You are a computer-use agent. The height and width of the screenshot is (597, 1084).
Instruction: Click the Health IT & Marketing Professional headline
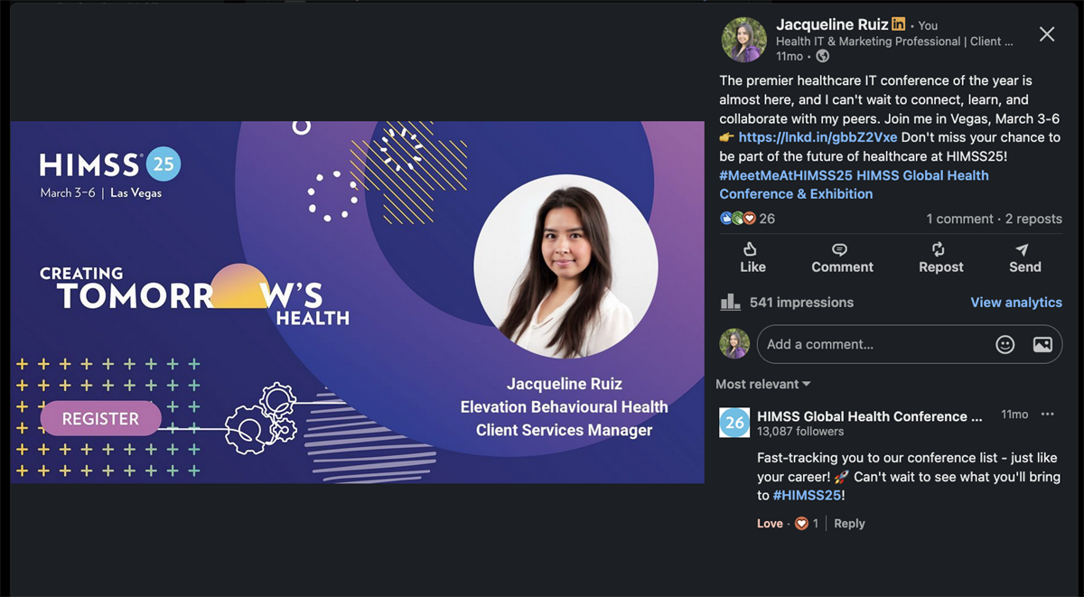pyautogui.click(x=894, y=41)
